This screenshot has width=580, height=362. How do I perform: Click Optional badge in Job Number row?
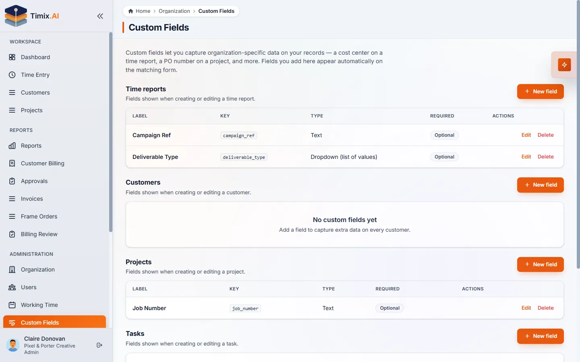(x=389, y=308)
